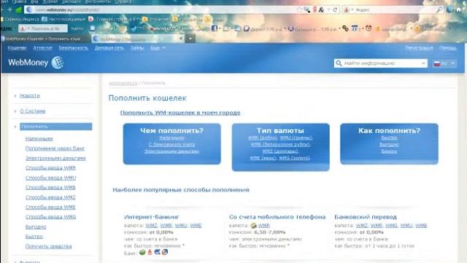Click the alarm clock toolbar icon
This screenshot has height=263, width=467.
[368, 28]
